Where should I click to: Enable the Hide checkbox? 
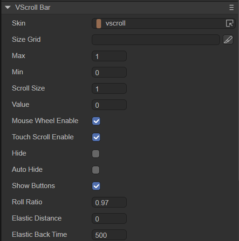coord(96,154)
